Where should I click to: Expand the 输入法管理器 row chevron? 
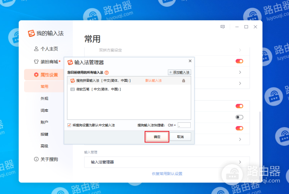click(239, 162)
